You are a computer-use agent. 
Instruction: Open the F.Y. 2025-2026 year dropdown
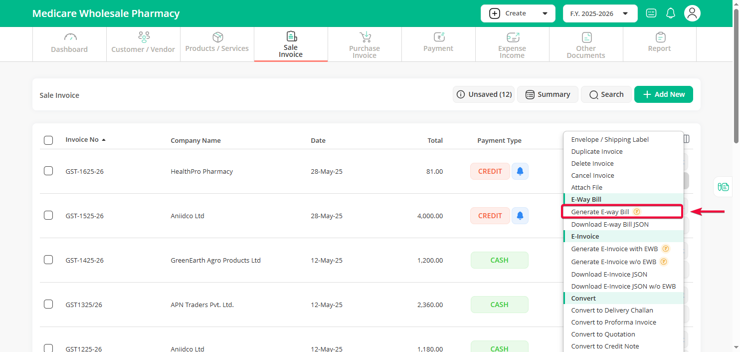click(x=600, y=13)
